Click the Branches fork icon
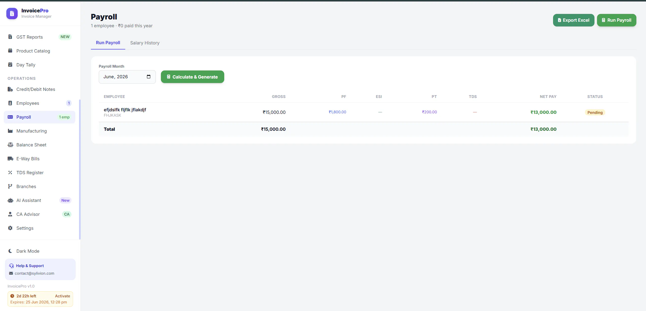 click(x=10, y=186)
